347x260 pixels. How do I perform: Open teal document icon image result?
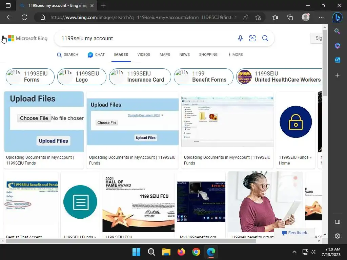pyautogui.click(x=80, y=202)
